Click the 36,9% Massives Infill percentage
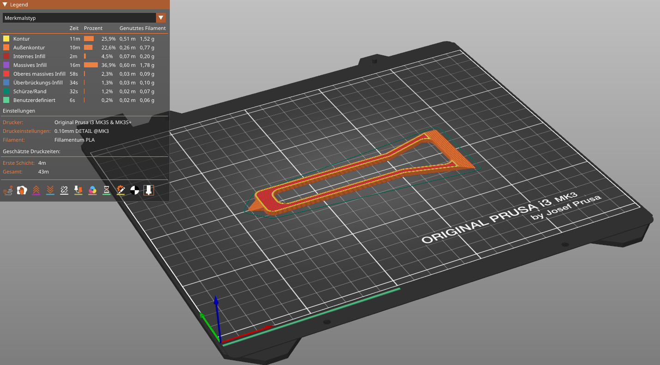This screenshot has width=660, height=365. coord(108,65)
